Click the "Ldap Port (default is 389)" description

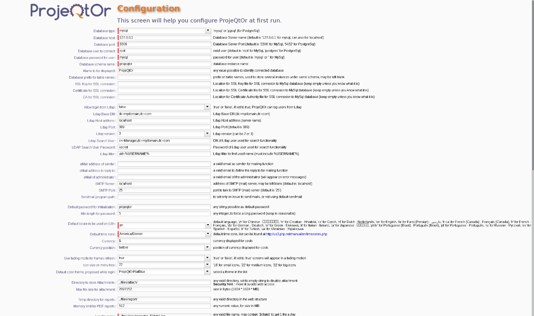click(x=231, y=127)
